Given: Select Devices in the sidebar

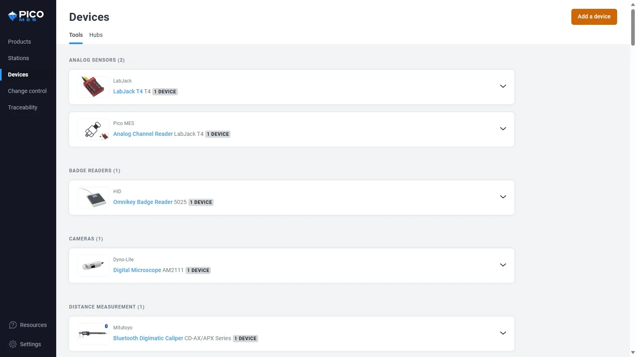Looking at the screenshot, I should (18, 75).
